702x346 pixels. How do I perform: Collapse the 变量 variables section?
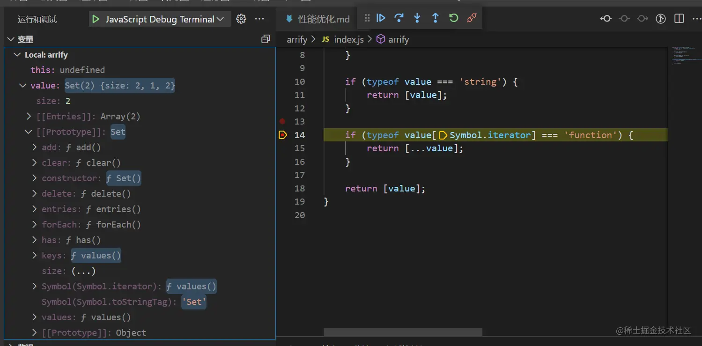[11, 39]
